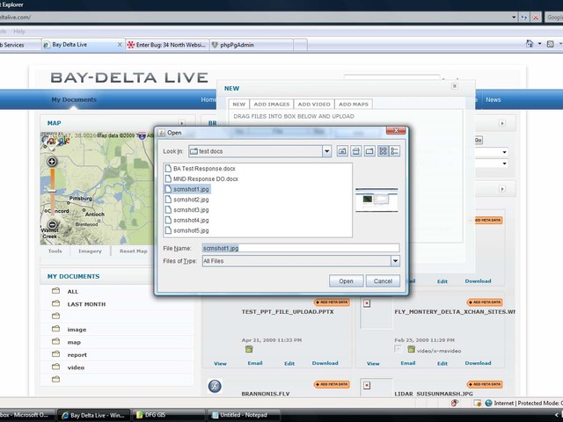This screenshot has height=422, width=563.
Task: Click the File Name input field
Action: click(301, 248)
